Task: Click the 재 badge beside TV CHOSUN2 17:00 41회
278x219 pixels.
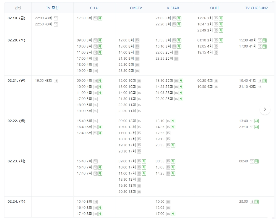Action: (x=264, y=46)
